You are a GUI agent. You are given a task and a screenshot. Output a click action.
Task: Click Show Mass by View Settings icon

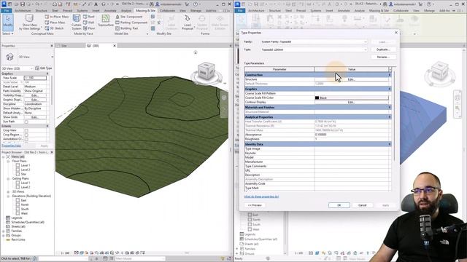(x=29, y=19)
